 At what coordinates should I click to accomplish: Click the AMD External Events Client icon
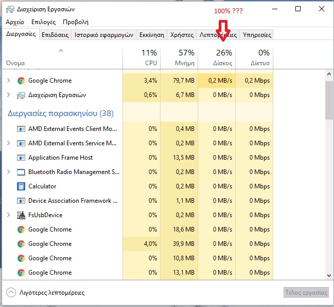click(x=21, y=129)
